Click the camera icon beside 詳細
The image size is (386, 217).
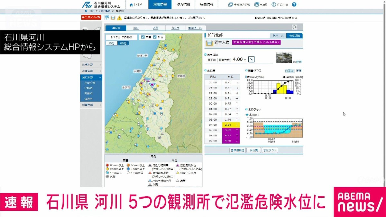coord(294,62)
